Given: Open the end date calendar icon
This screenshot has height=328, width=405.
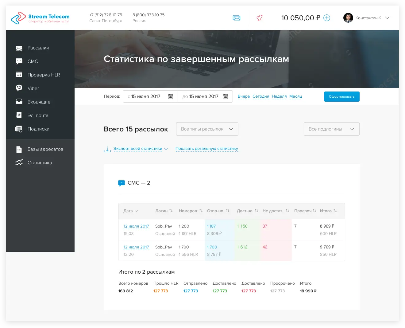Looking at the screenshot, I should coord(226,96).
